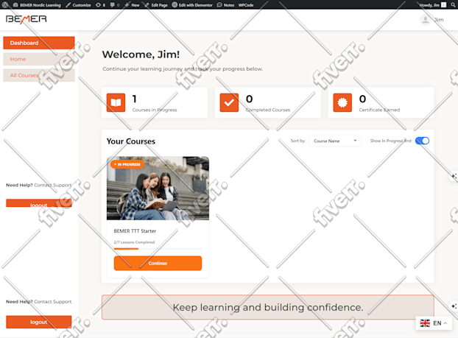458x338 pixels.
Task: Click the number 1 above Courses in Progress
Action: [134, 99]
